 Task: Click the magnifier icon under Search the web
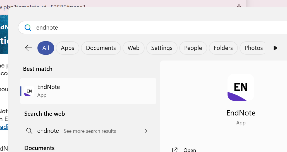tap(29, 131)
